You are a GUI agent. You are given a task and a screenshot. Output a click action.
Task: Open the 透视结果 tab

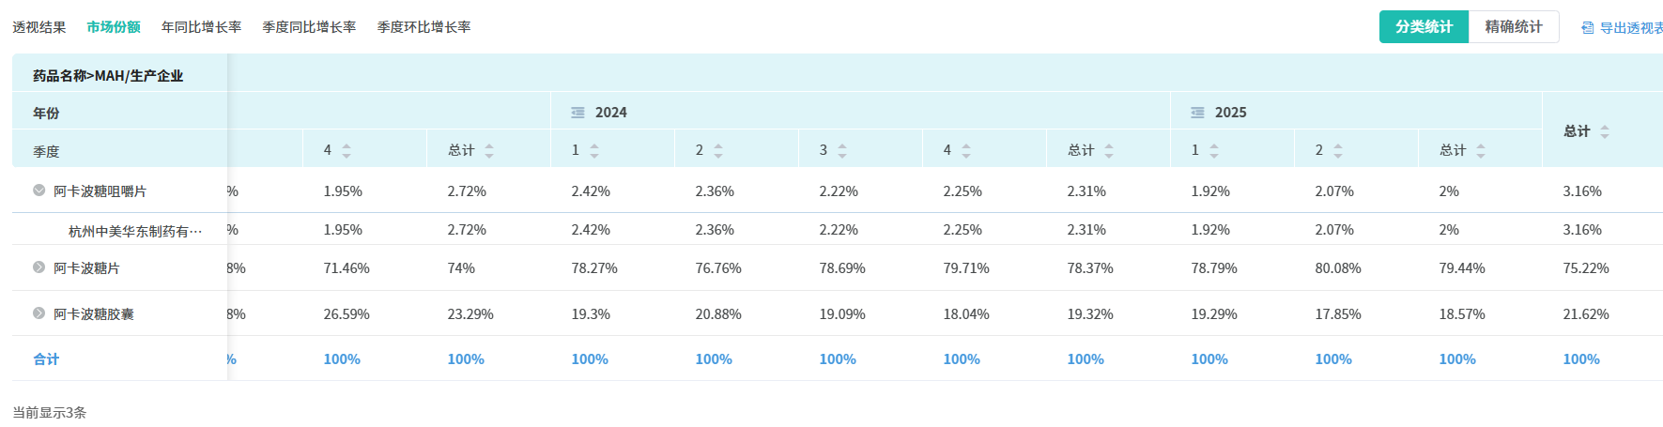click(39, 27)
